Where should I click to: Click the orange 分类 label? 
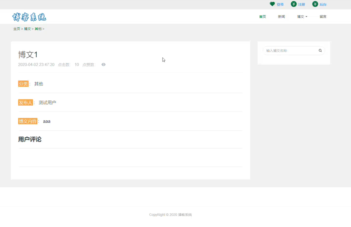(23, 84)
